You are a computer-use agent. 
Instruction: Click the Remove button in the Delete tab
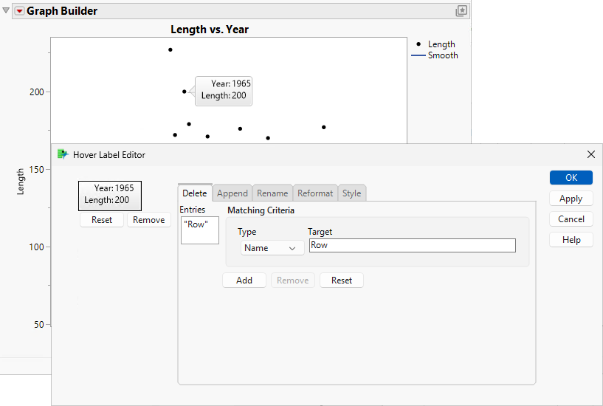(293, 281)
